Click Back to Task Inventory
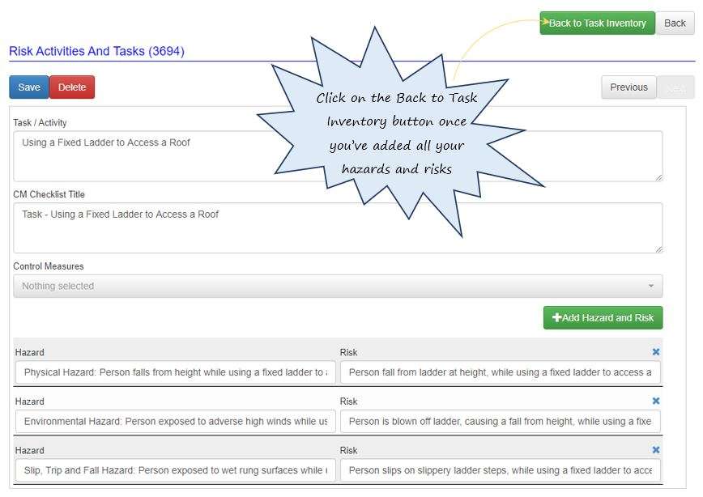703x497 pixels. [597, 23]
